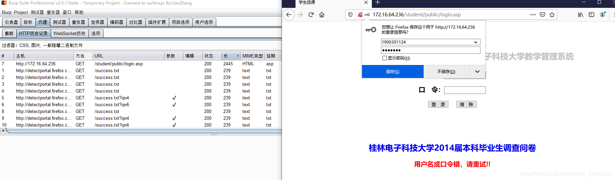Go back in Firefox history

click(x=289, y=15)
